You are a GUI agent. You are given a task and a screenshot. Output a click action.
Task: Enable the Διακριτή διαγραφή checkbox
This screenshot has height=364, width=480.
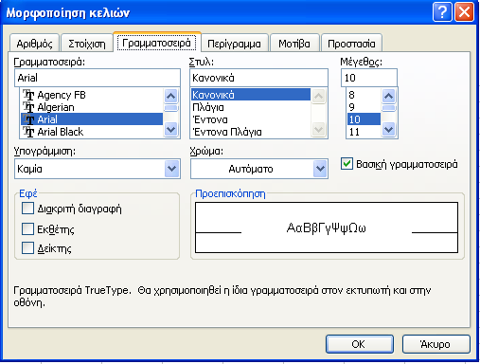pos(27,209)
